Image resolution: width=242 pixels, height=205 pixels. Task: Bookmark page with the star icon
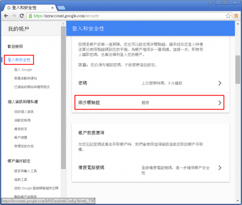(x=228, y=16)
